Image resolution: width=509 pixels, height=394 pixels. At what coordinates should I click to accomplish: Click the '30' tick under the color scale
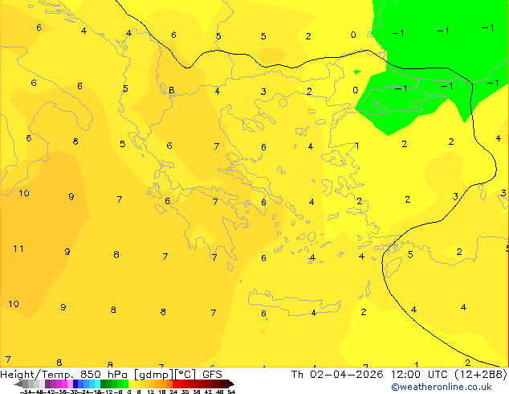185,392
